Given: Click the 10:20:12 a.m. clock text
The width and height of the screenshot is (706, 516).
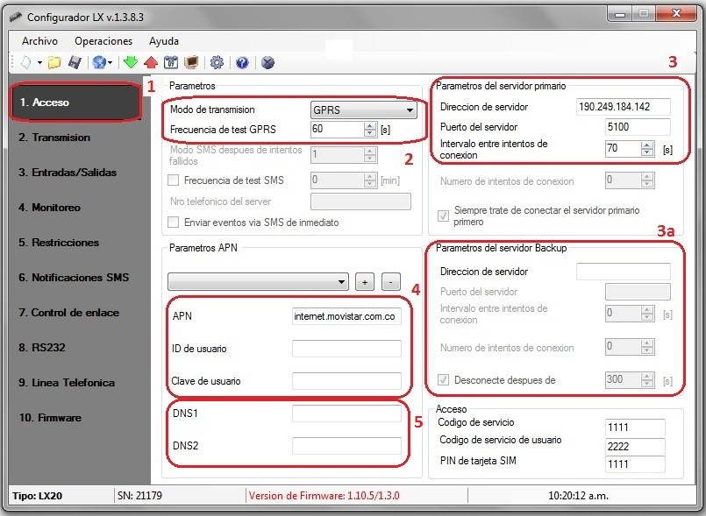Looking at the screenshot, I should pos(578,496).
